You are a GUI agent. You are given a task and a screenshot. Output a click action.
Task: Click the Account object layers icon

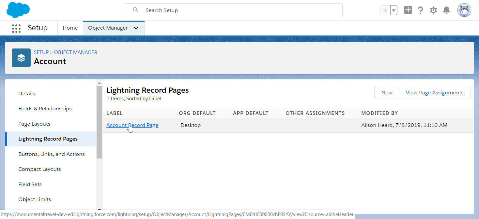coord(21,58)
